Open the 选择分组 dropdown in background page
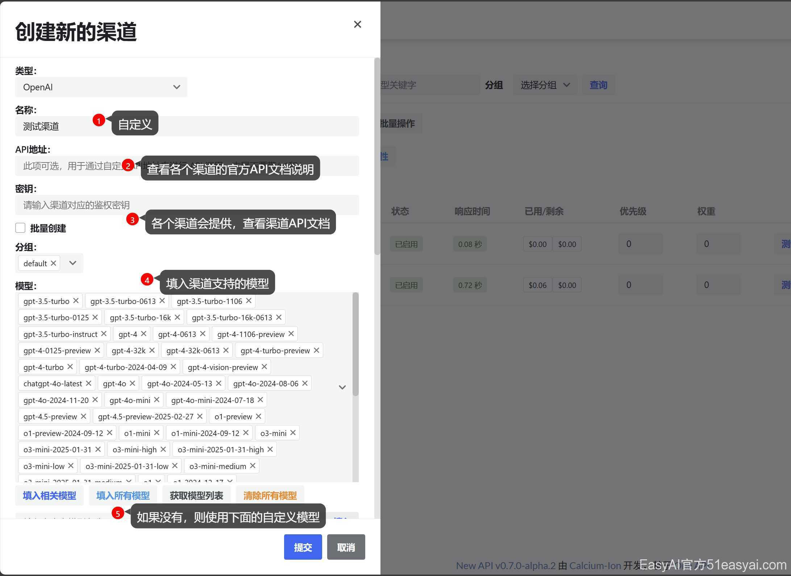This screenshot has height=576, width=791. coord(545,85)
